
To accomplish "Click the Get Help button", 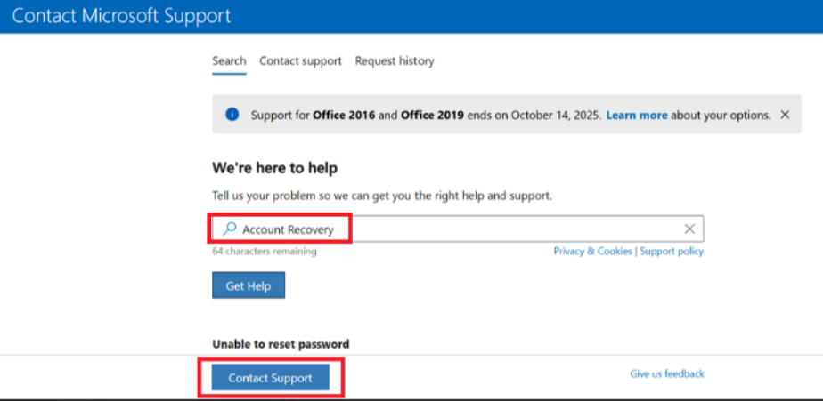I will point(249,285).
